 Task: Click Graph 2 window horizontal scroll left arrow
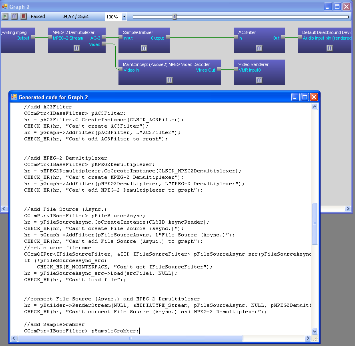[x=4, y=209]
